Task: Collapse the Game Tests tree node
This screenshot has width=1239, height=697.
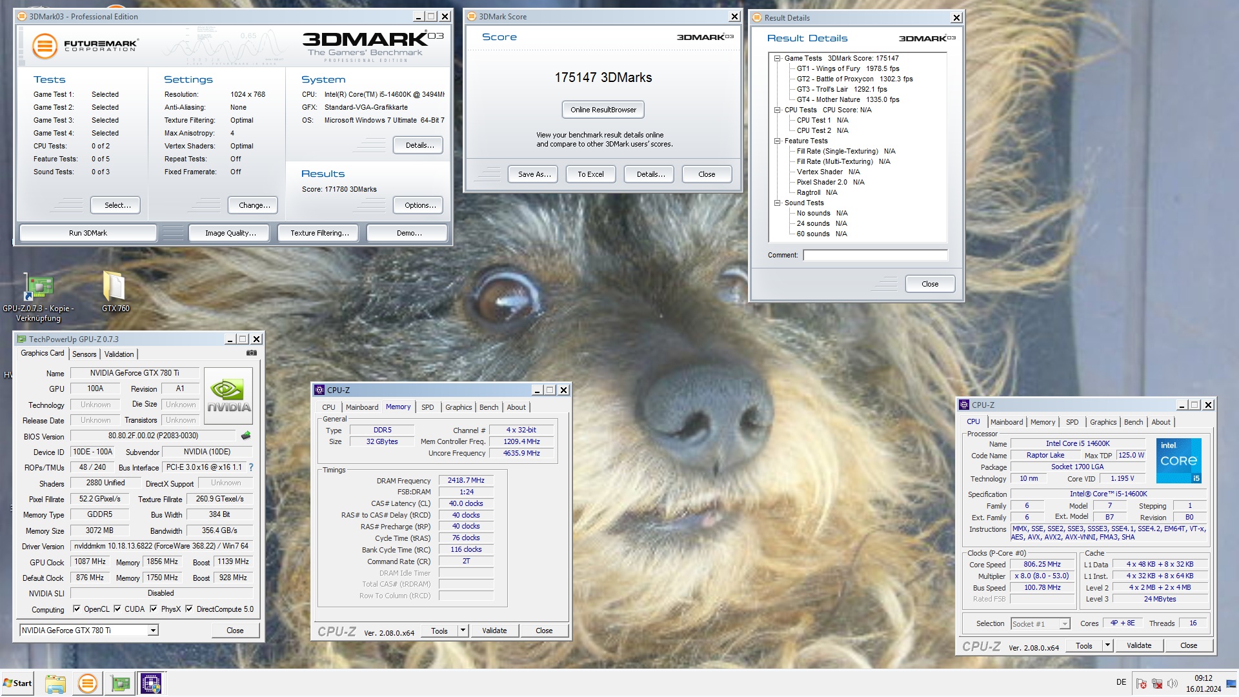Action: 778,58
